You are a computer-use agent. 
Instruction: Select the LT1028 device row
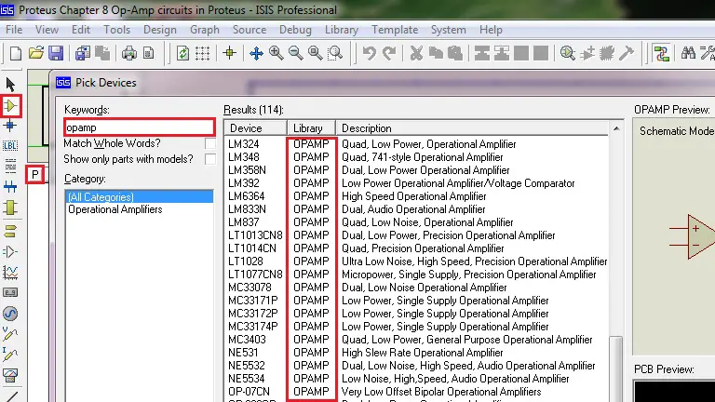[x=416, y=261]
